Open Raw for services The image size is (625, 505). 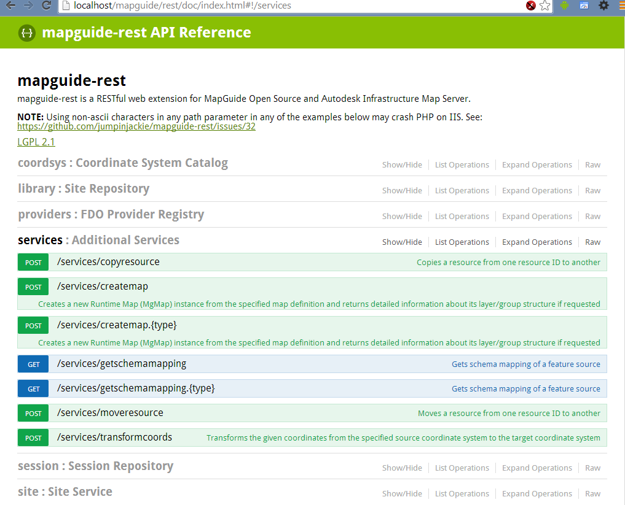pyautogui.click(x=592, y=242)
